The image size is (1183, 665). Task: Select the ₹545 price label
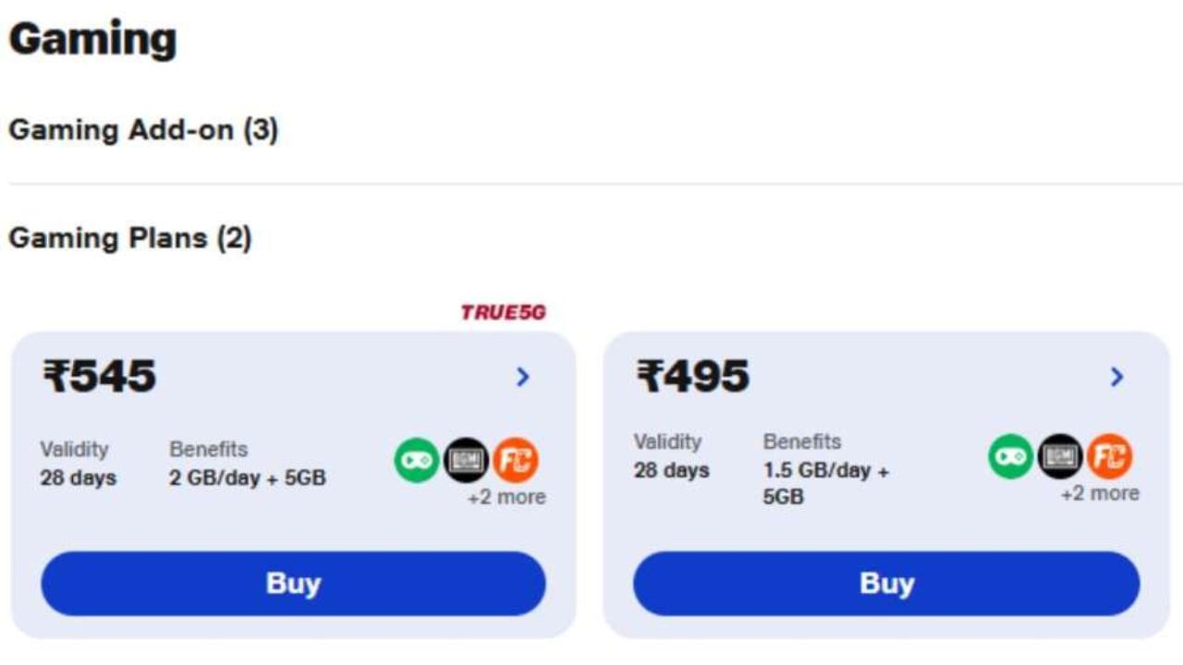point(99,375)
